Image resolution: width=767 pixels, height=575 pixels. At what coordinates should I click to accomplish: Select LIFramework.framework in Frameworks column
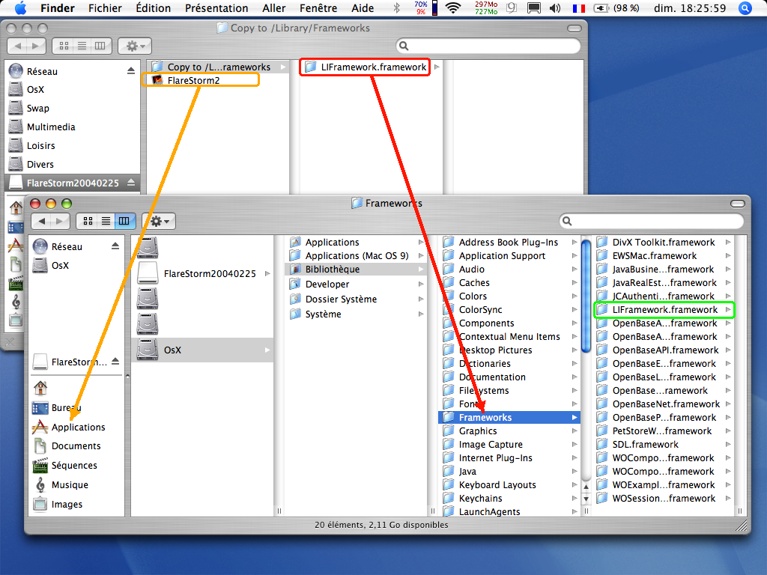664,310
